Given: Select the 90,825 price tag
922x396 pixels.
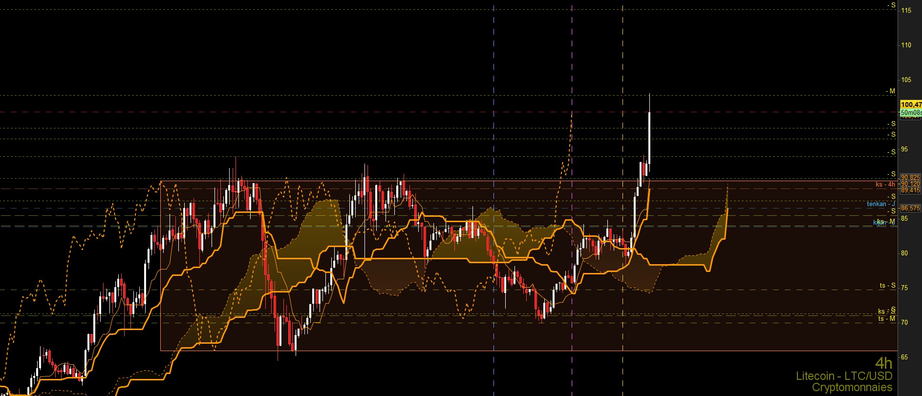Looking at the screenshot, I should click(910, 177).
